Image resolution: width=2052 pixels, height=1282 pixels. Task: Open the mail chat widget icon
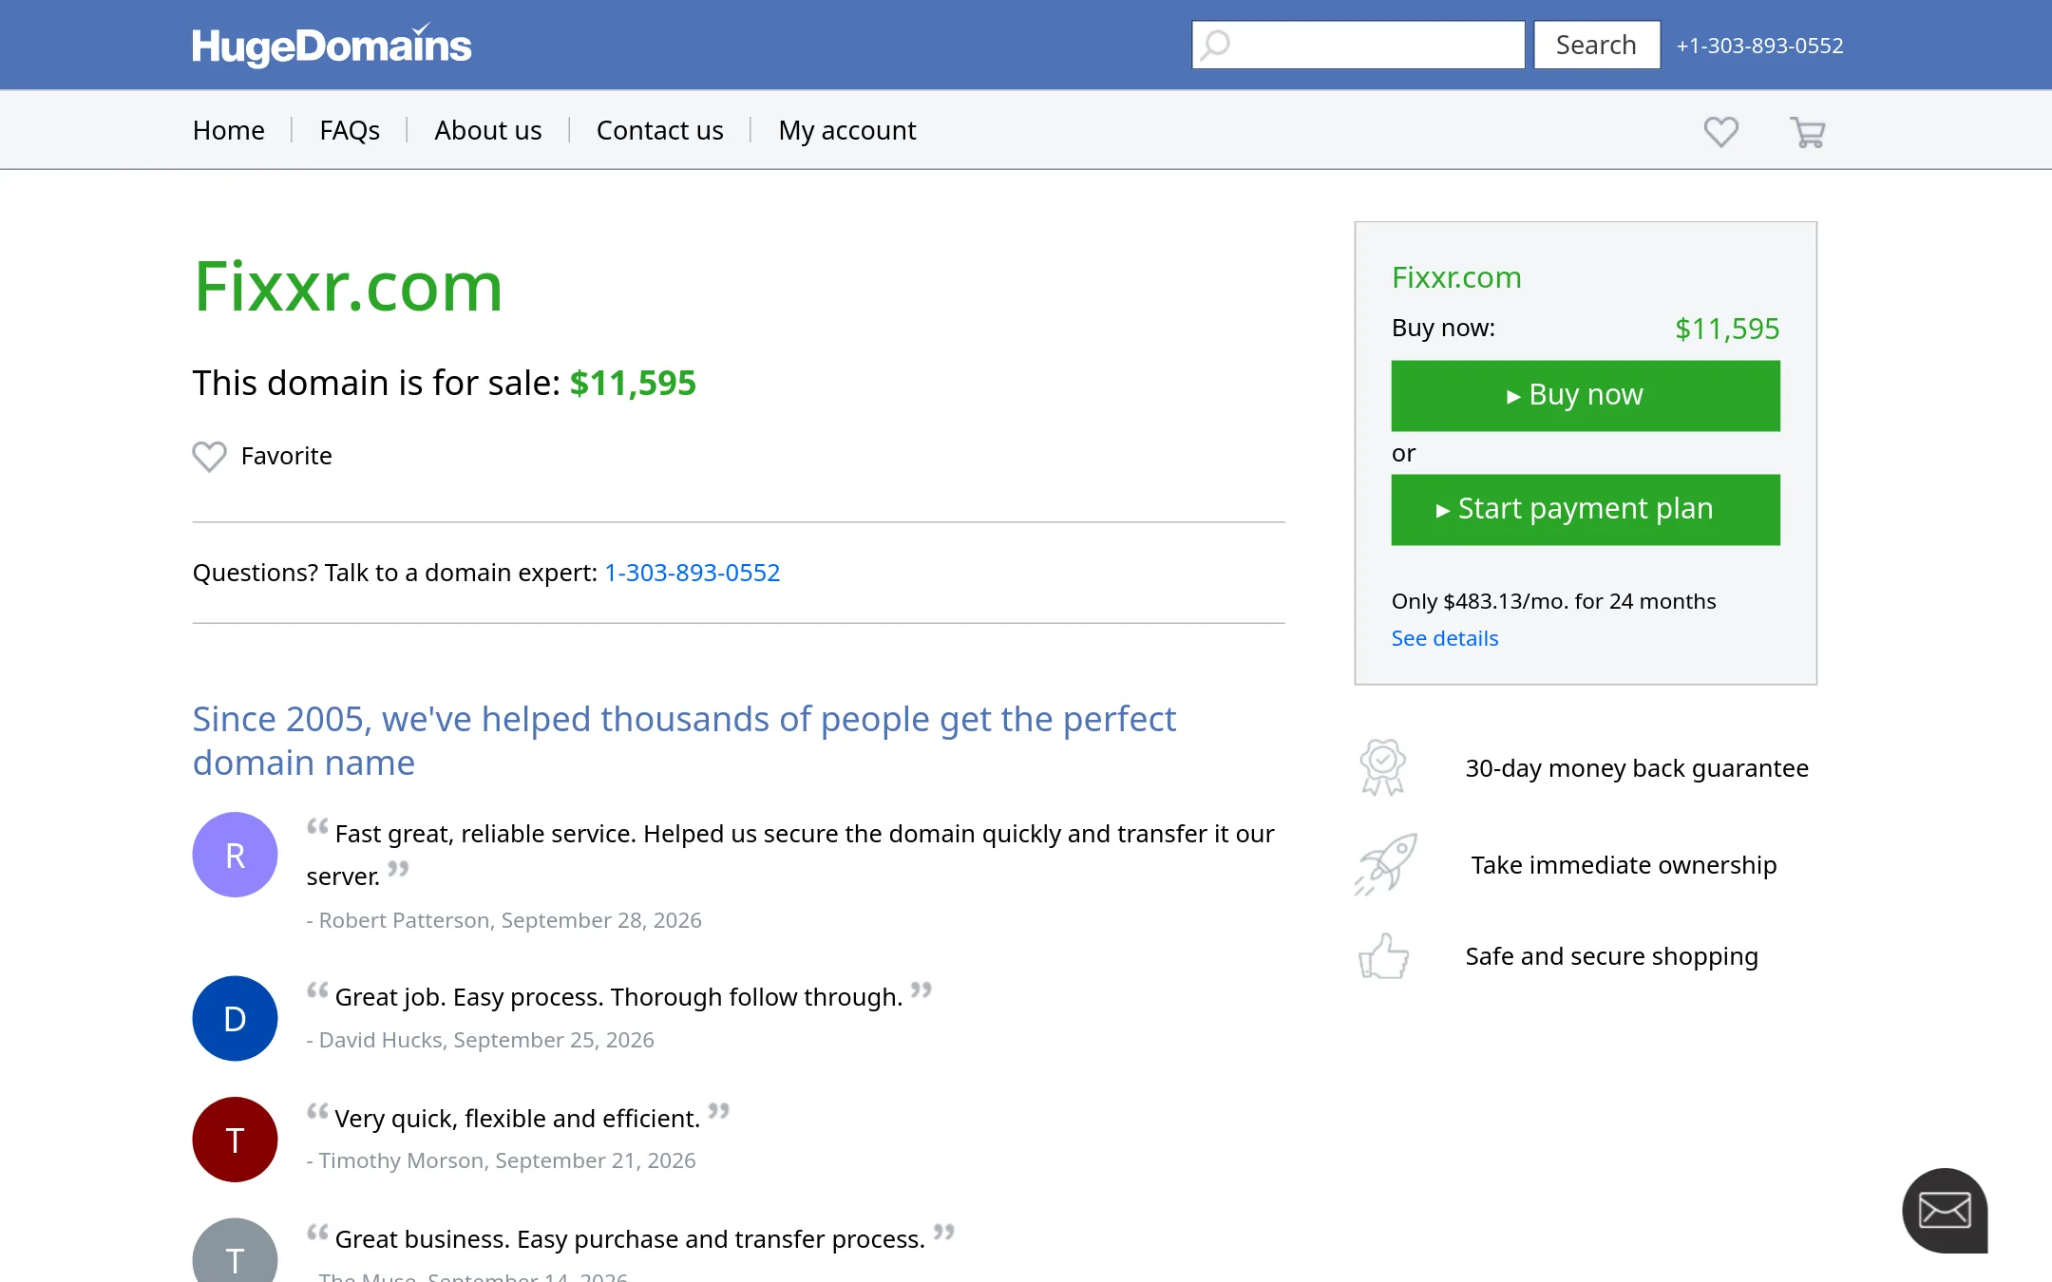(x=1945, y=1211)
